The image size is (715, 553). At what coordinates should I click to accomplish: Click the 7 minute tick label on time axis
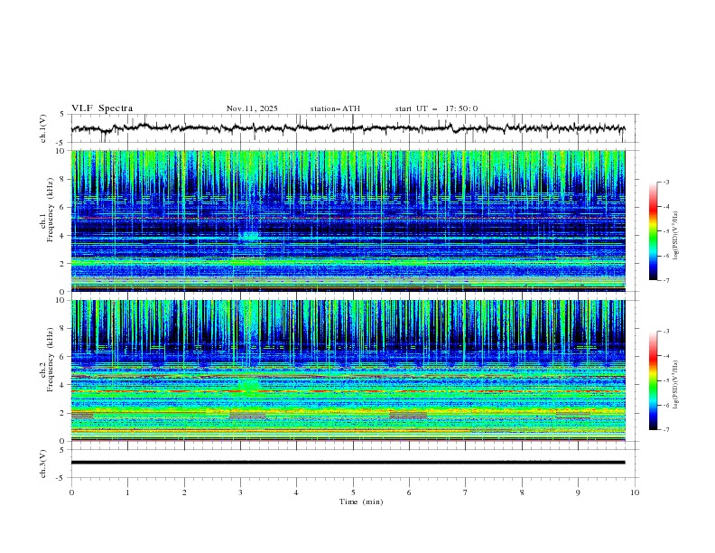point(466,492)
